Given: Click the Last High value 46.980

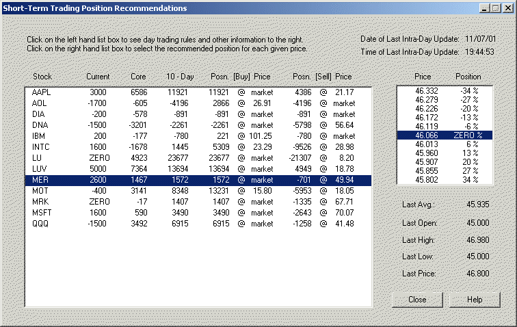Looking at the screenshot, I should [x=478, y=240].
